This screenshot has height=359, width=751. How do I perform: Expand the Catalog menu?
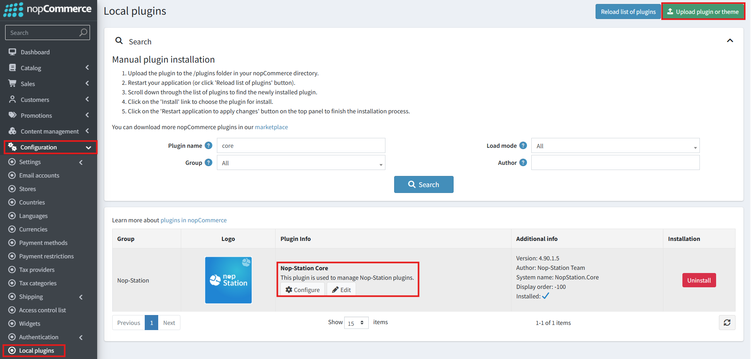[48, 68]
